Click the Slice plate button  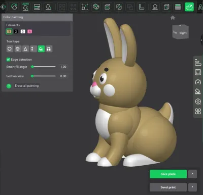(168, 174)
